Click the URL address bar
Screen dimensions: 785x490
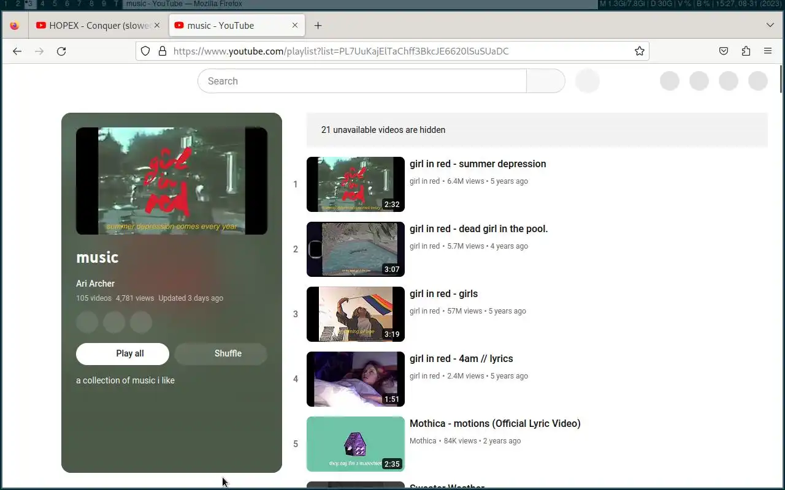(392, 51)
